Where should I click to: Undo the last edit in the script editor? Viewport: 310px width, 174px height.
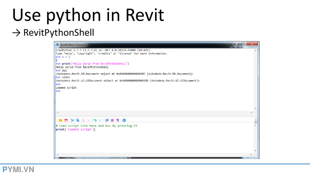point(95,120)
